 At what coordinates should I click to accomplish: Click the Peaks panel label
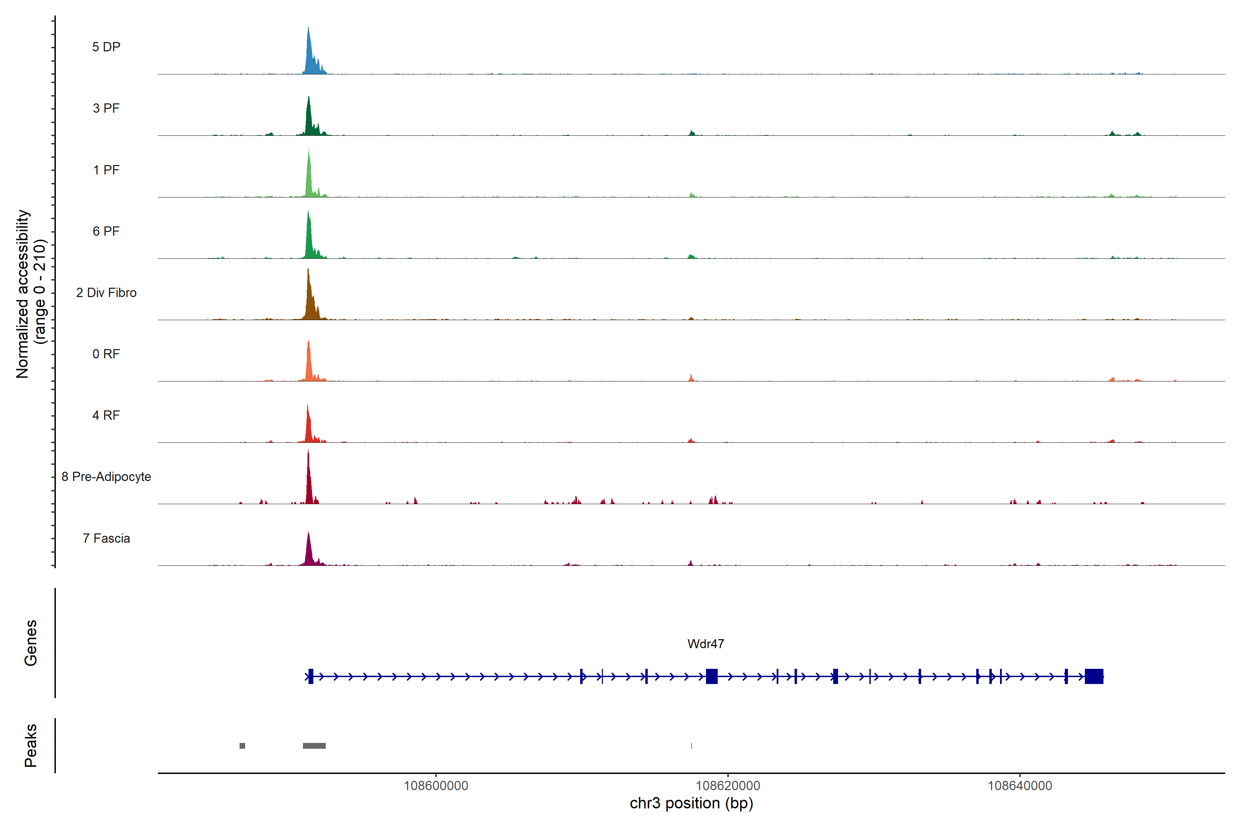coord(31,745)
